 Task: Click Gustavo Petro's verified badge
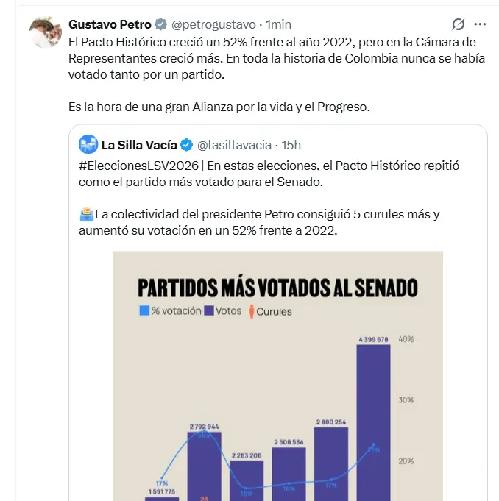click(160, 24)
